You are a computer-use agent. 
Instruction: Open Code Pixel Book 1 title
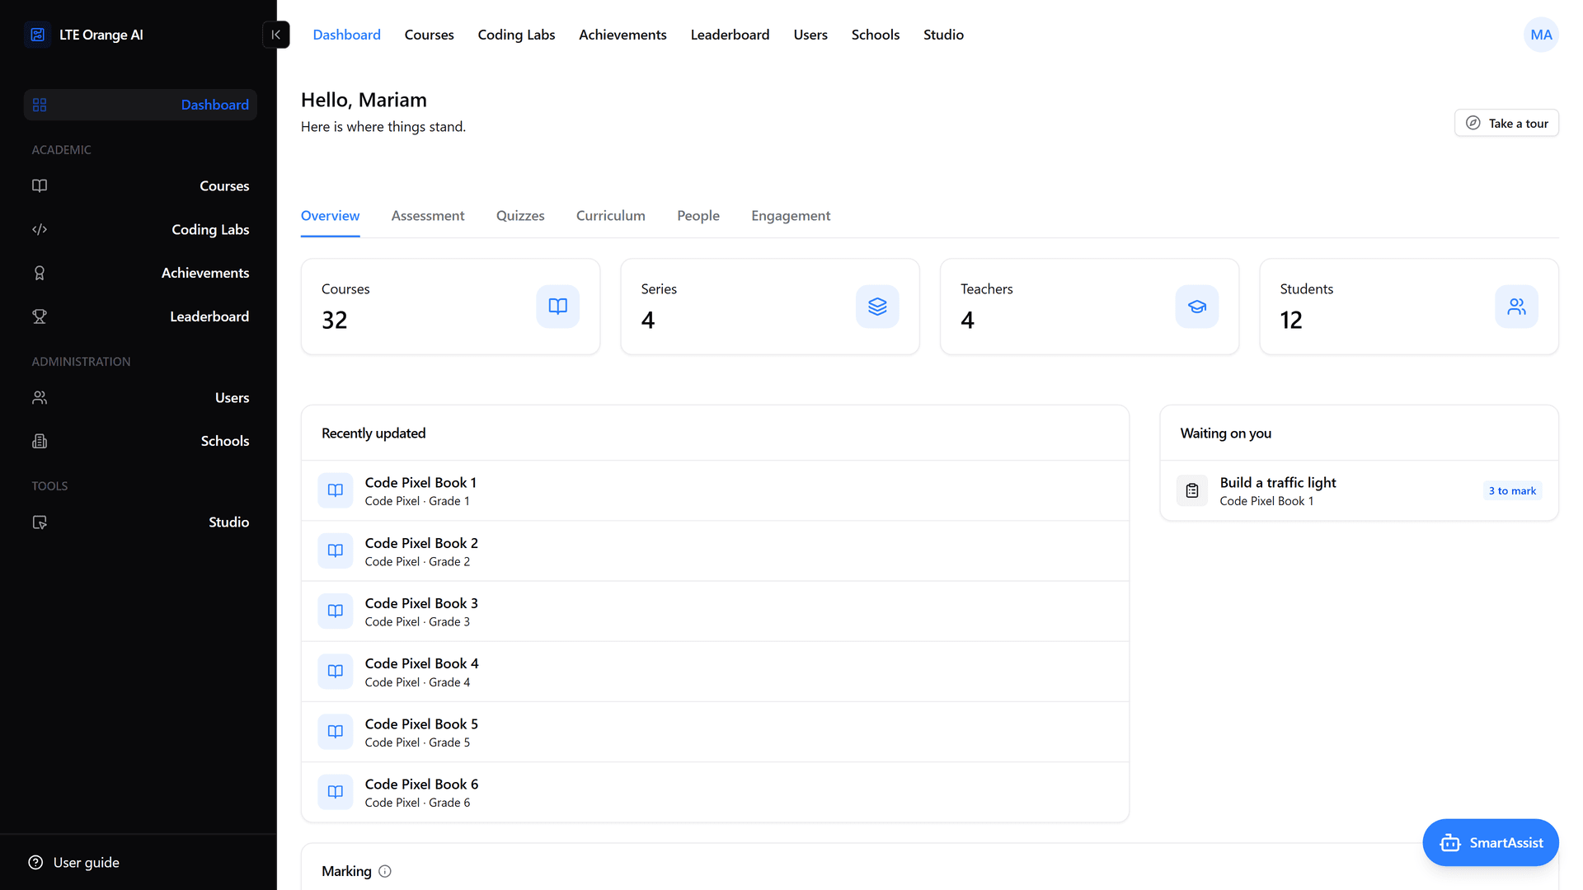click(x=420, y=483)
